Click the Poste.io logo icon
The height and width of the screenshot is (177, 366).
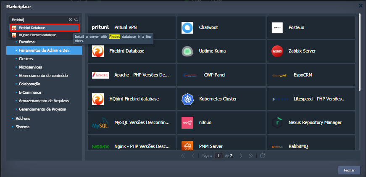click(277, 28)
